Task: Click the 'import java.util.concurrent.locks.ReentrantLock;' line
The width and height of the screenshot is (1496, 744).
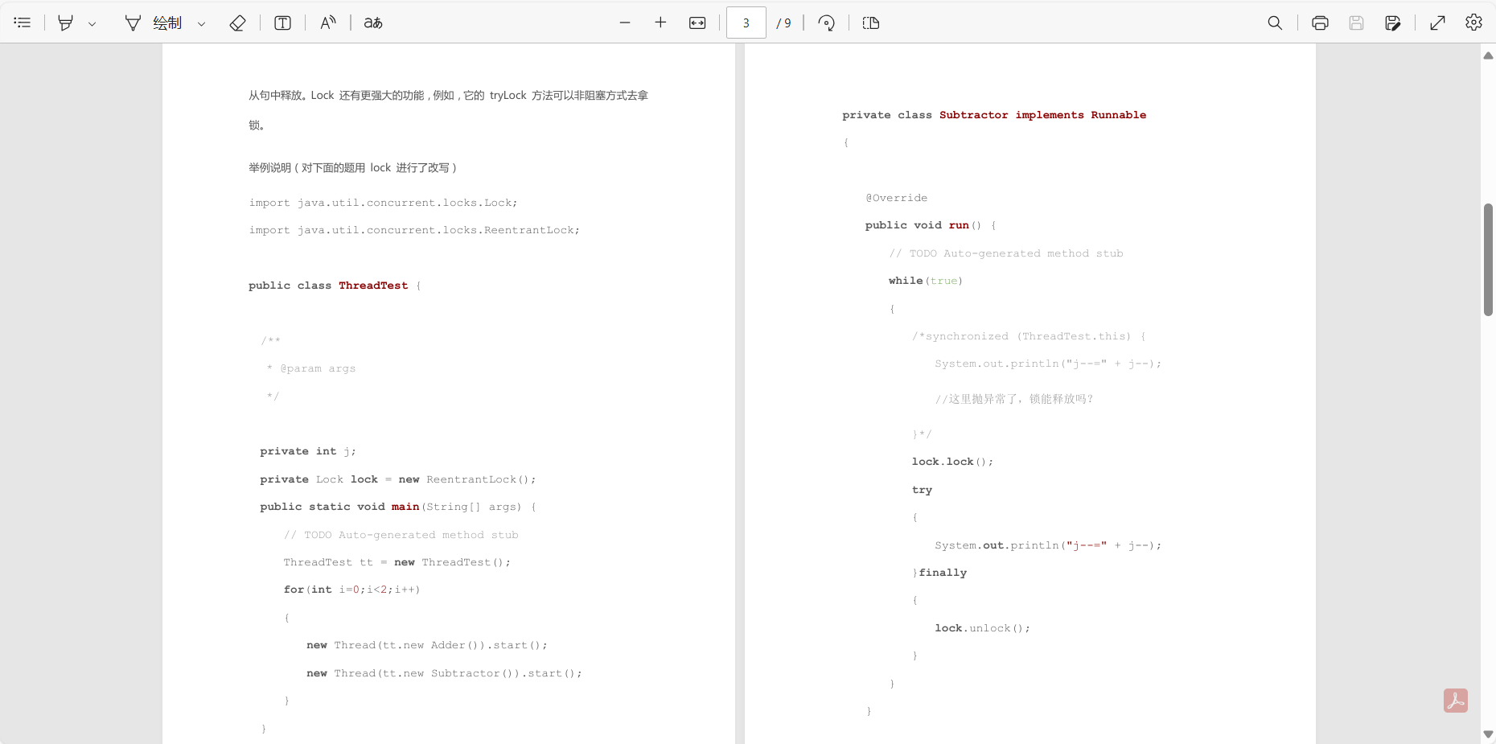Action: point(414,230)
